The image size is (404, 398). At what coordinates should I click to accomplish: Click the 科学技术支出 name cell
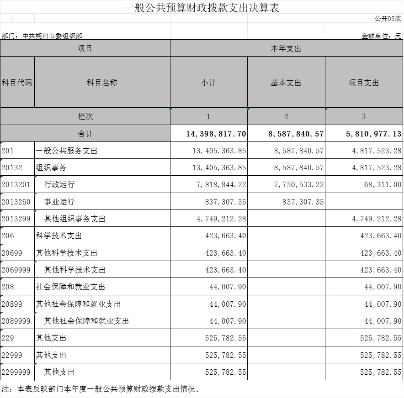click(x=102, y=236)
